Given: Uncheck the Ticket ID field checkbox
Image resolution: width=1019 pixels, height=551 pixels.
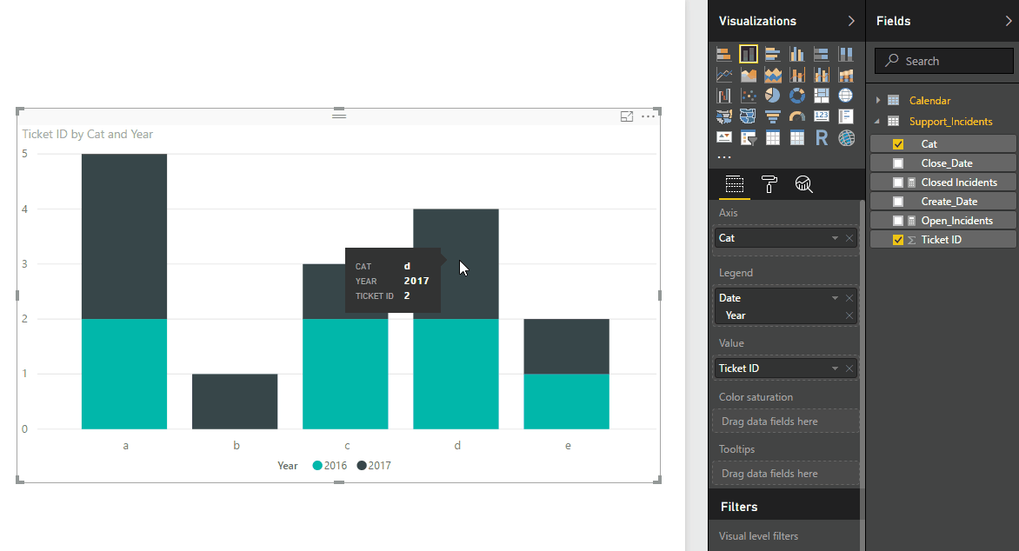Looking at the screenshot, I should point(898,240).
